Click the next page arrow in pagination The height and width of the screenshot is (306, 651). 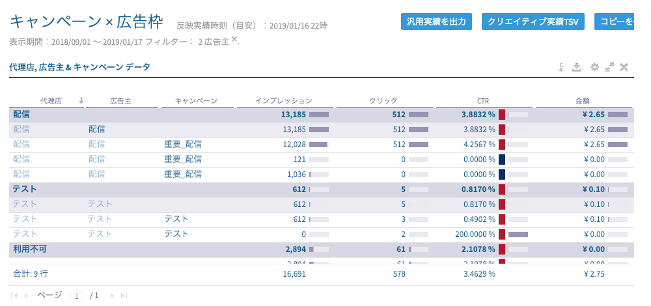[112, 296]
